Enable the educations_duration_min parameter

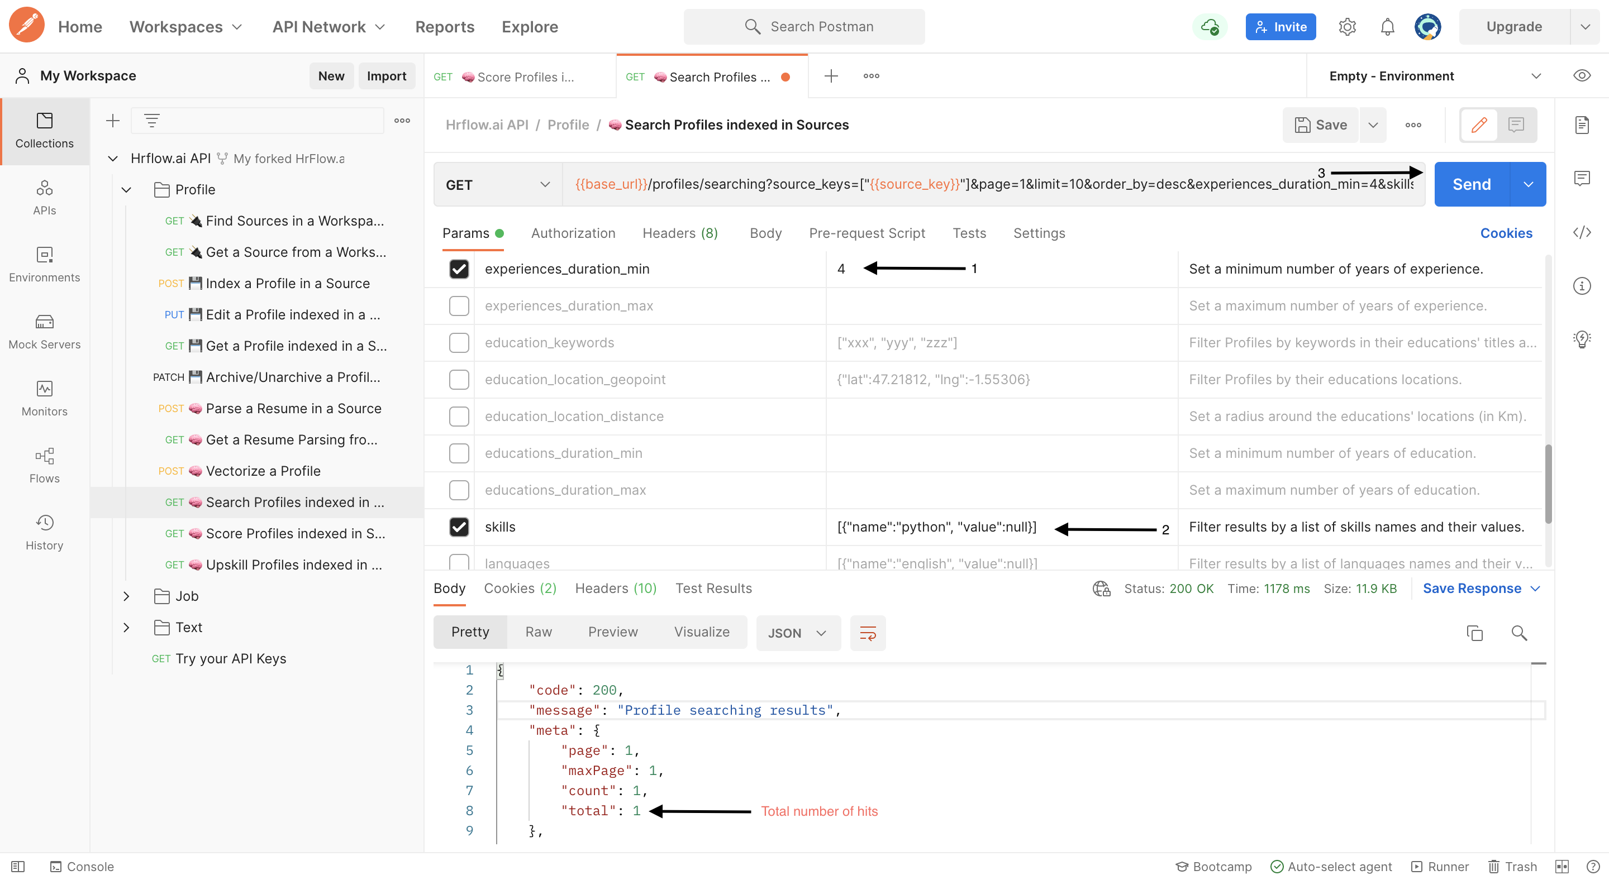(459, 453)
